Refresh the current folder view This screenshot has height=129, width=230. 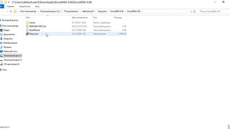click(x=194, y=11)
